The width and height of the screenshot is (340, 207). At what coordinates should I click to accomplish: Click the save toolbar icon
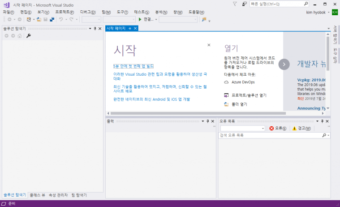pos(46,20)
